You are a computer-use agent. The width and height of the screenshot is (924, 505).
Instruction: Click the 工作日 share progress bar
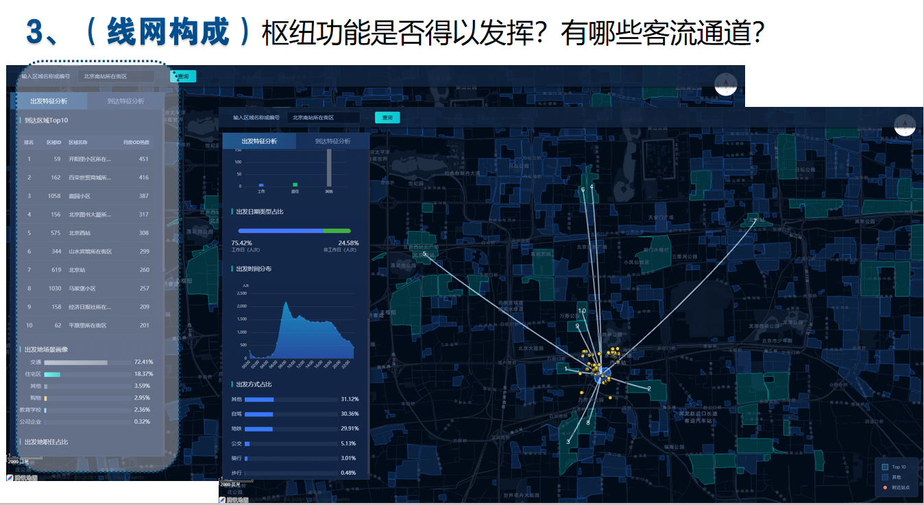[280, 231]
